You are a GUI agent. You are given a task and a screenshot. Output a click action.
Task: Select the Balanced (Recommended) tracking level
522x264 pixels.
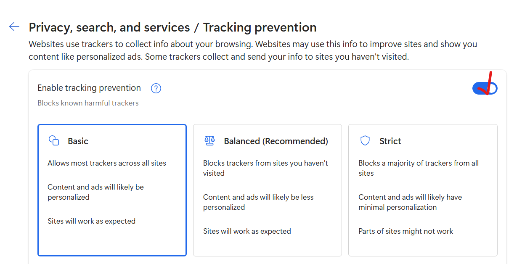pos(267,190)
